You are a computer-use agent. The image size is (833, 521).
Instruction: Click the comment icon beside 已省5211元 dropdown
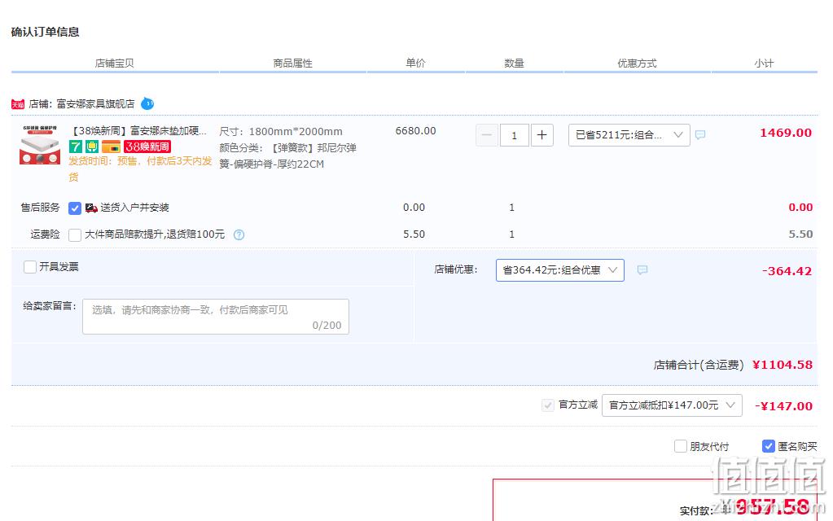click(700, 135)
